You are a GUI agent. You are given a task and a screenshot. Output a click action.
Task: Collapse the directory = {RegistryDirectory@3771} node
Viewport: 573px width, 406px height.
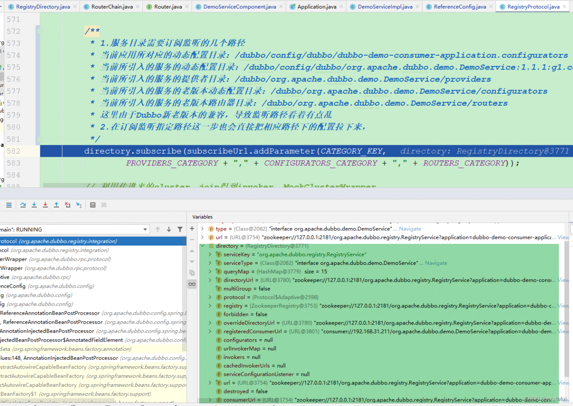coord(202,246)
